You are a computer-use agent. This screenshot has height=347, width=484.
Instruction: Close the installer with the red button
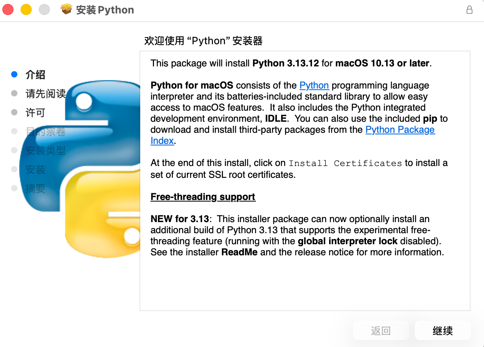pos(8,10)
